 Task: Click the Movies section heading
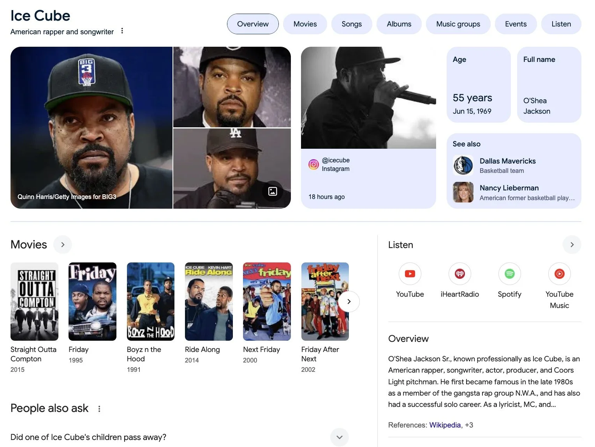29,245
